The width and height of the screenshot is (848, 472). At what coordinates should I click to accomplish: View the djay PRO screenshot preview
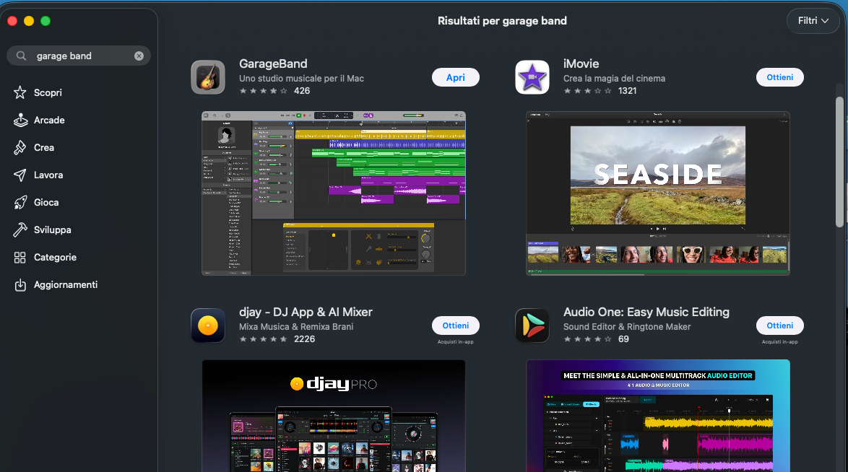click(334, 416)
